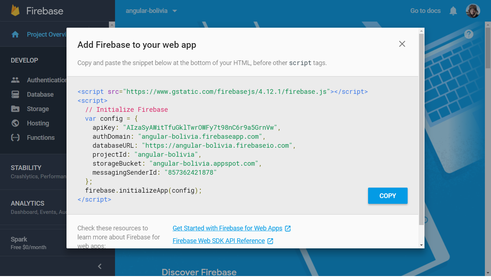Image resolution: width=491 pixels, height=280 pixels.
Task: Copy the config snippet with COPY button
Action: pos(387,196)
